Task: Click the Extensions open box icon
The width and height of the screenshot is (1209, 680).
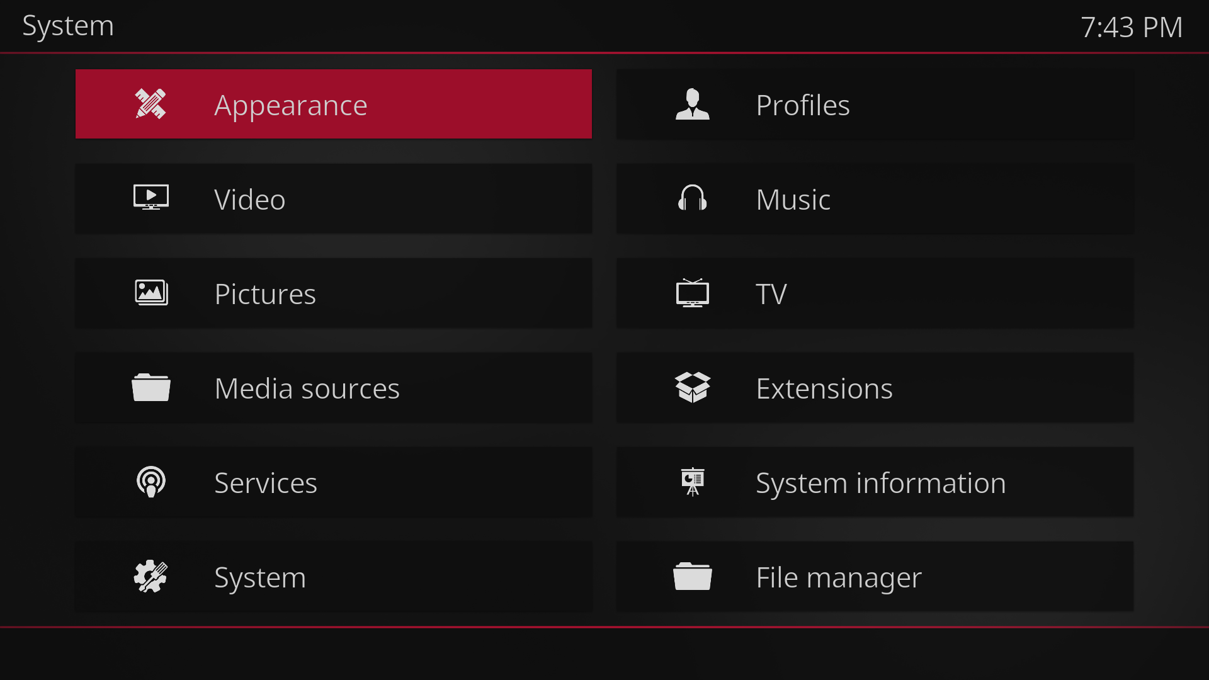Action: (692, 387)
